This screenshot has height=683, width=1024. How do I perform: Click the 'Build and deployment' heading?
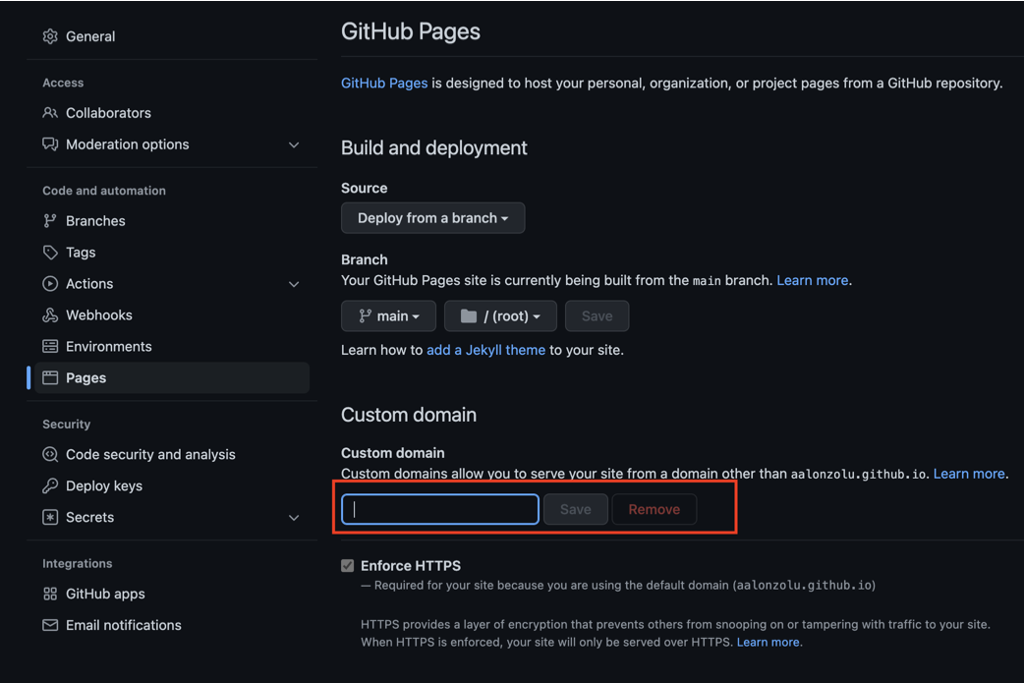coord(433,147)
